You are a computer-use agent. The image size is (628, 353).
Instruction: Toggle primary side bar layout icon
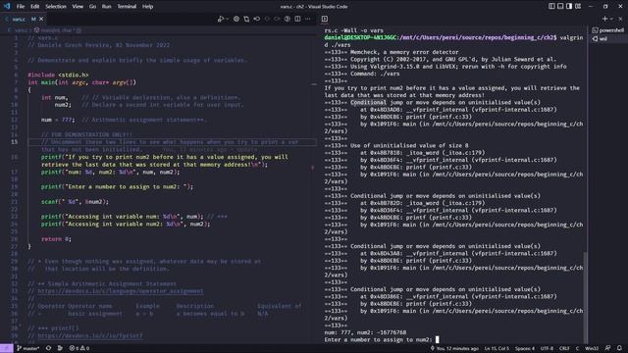(551, 7)
